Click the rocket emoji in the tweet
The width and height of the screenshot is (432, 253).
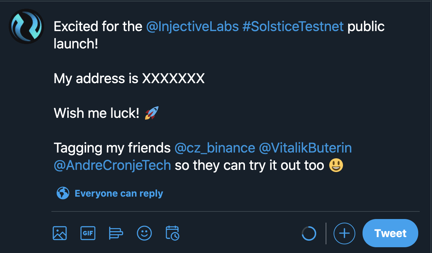pyautogui.click(x=152, y=113)
